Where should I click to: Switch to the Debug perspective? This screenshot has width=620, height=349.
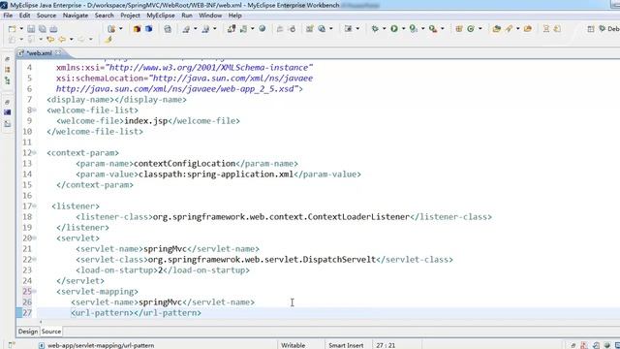609,29
